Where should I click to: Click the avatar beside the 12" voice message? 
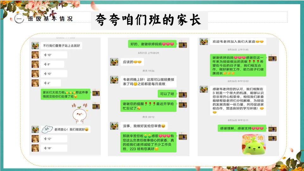pos(35,139)
